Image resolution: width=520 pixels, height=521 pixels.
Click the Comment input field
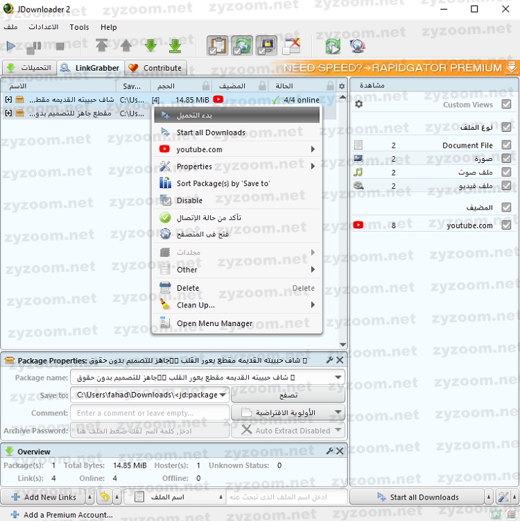coord(150,413)
